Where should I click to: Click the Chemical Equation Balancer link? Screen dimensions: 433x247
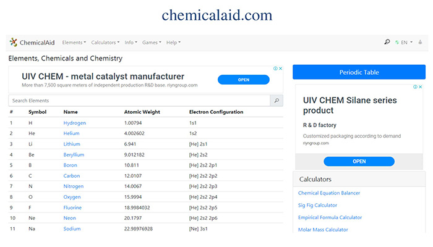pos(329,193)
